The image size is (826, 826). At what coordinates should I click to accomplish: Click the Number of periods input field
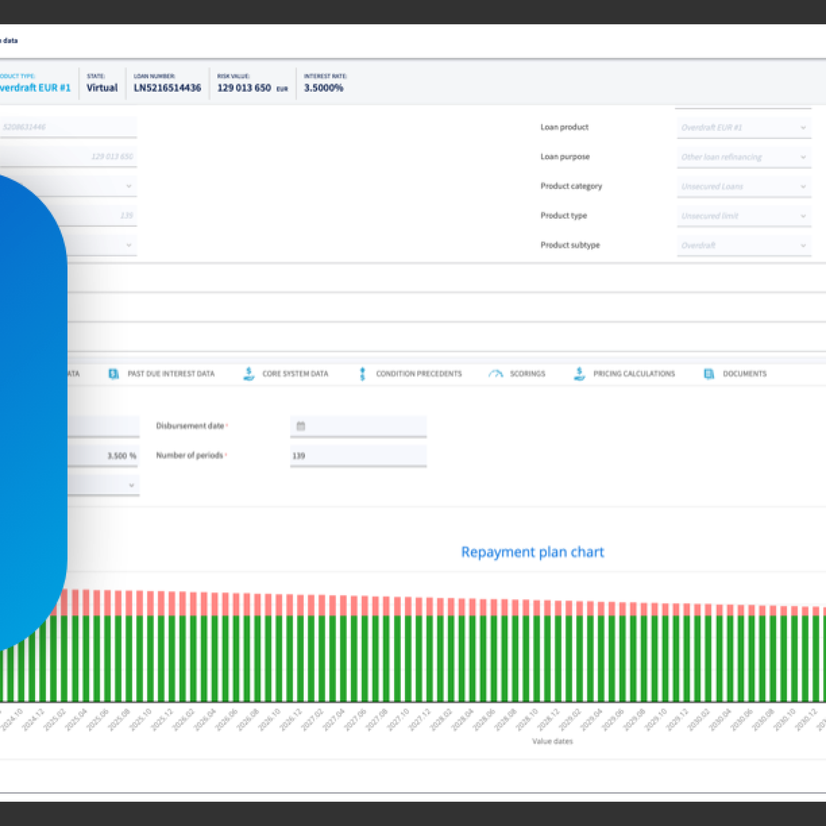coord(358,456)
